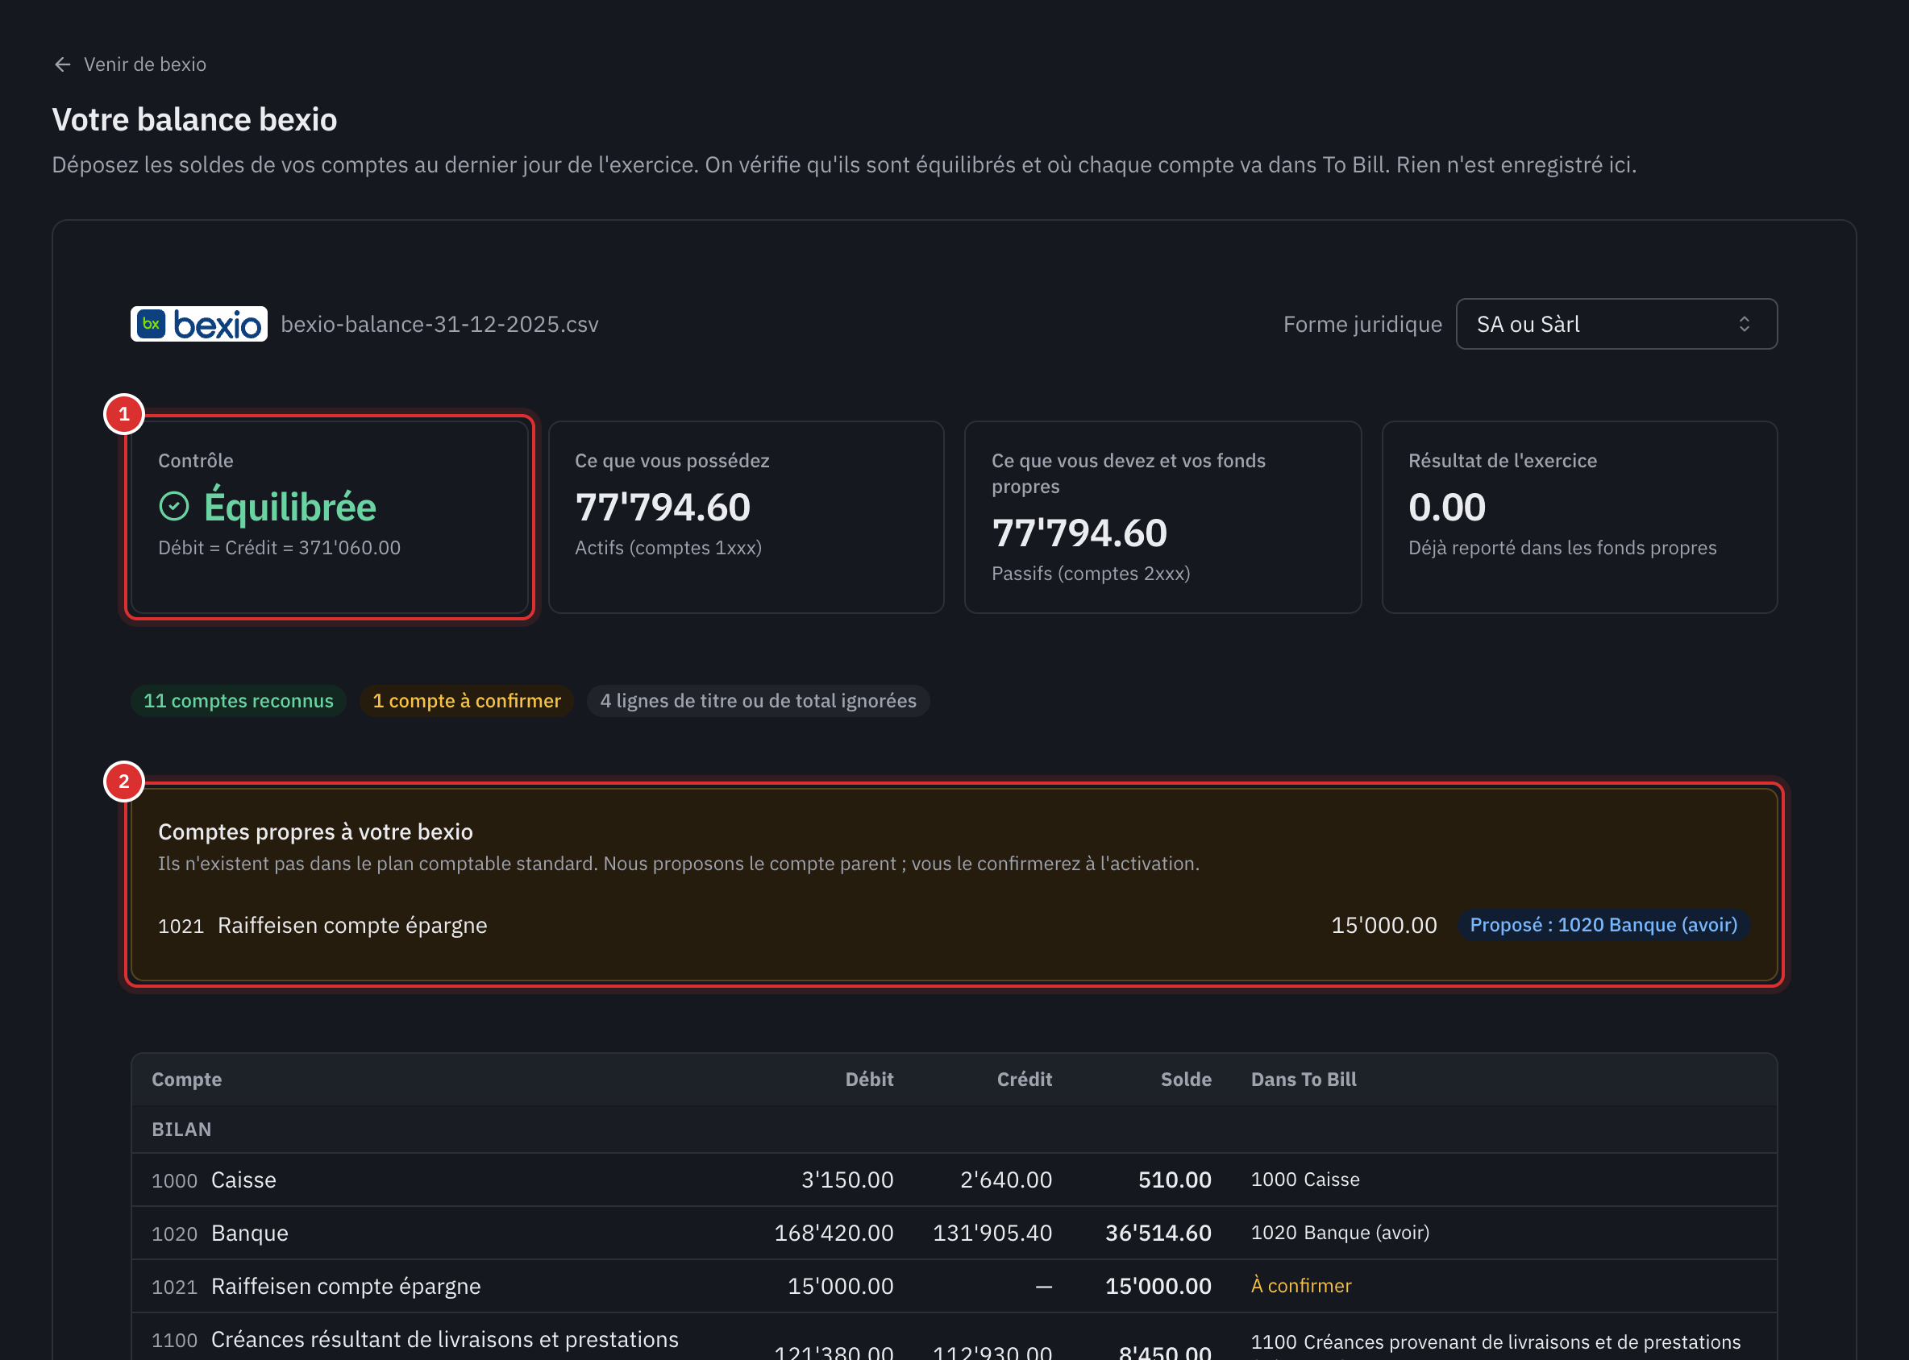Image resolution: width=1909 pixels, height=1360 pixels.
Task: Click the green check circle next to Équilibrée
Action: (174, 506)
